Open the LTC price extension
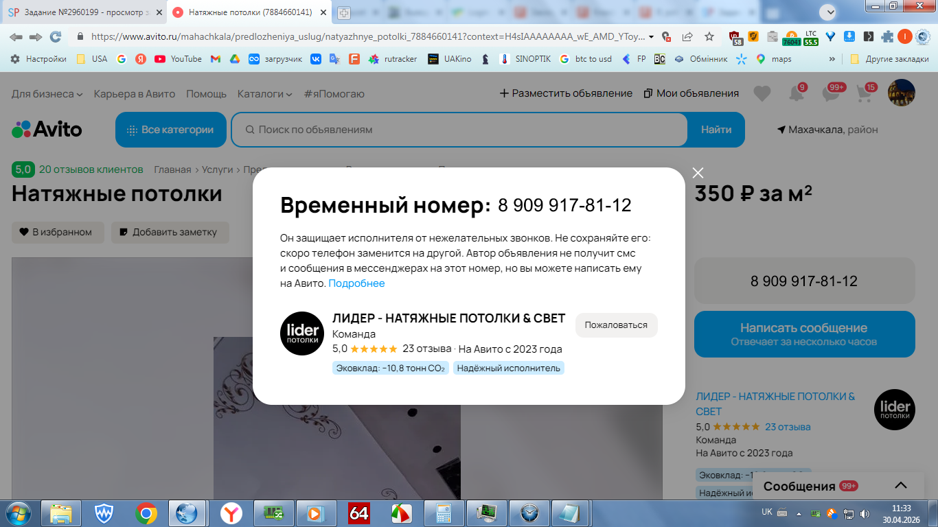938x527 pixels. [811, 37]
